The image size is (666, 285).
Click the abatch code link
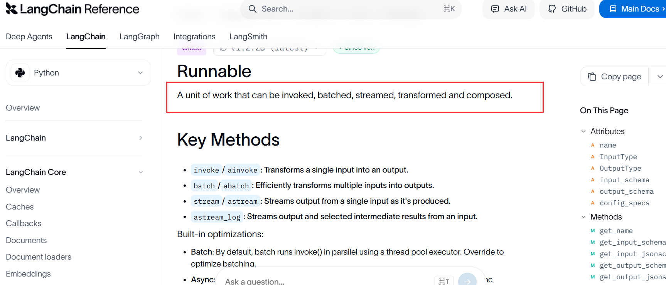[236, 186]
